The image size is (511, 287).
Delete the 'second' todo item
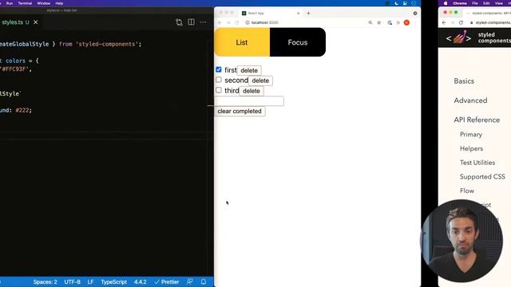click(x=260, y=81)
